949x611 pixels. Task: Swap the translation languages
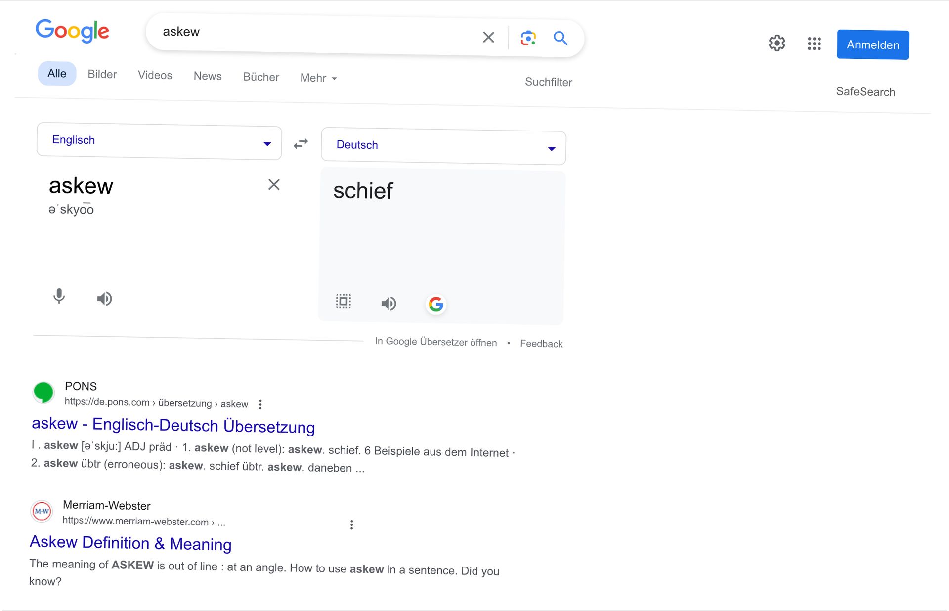click(x=301, y=143)
